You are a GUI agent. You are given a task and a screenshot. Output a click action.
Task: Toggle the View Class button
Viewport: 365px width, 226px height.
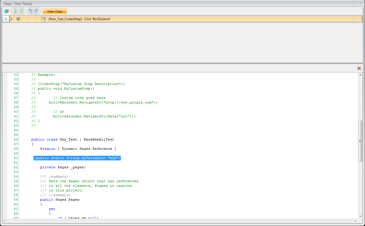pyautogui.click(x=55, y=11)
